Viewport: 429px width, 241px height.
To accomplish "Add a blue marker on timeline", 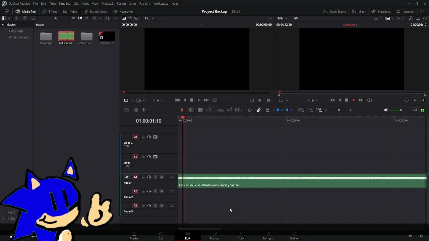I will (287, 110).
